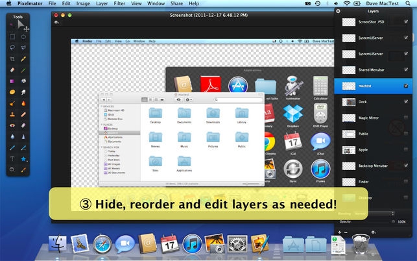This screenshot has width=417, height=261.
Task: Show the Apple layer
Action: [x=406, y=149]
